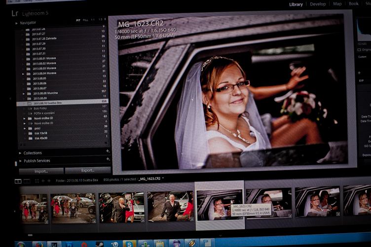Click the filmstrip horizontal scrollbar handle
Image resolution: width=371 pixels, height=247 pixels.
pos(30,235)
